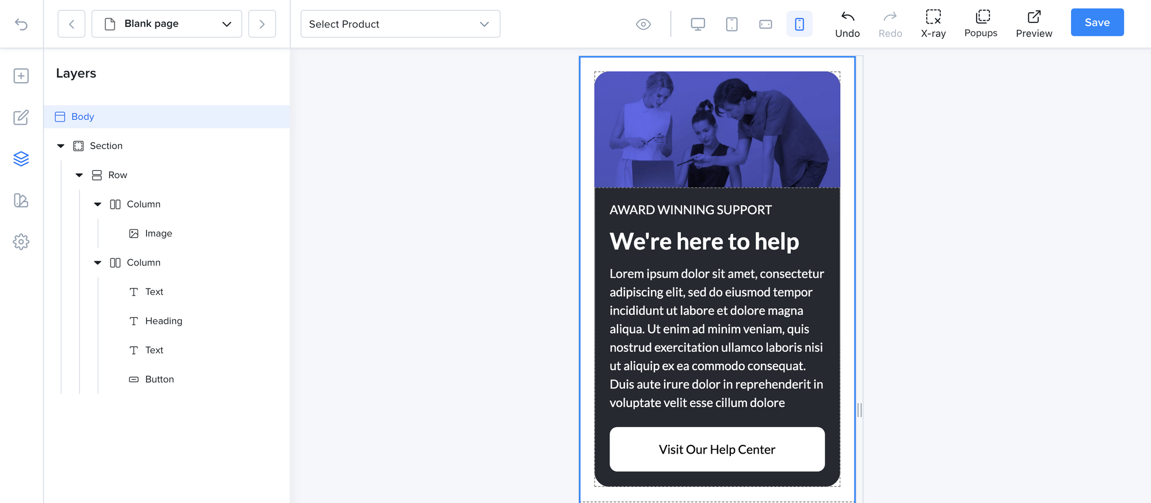Click the Redo button

pyautogui.click(x=890, y=24)
